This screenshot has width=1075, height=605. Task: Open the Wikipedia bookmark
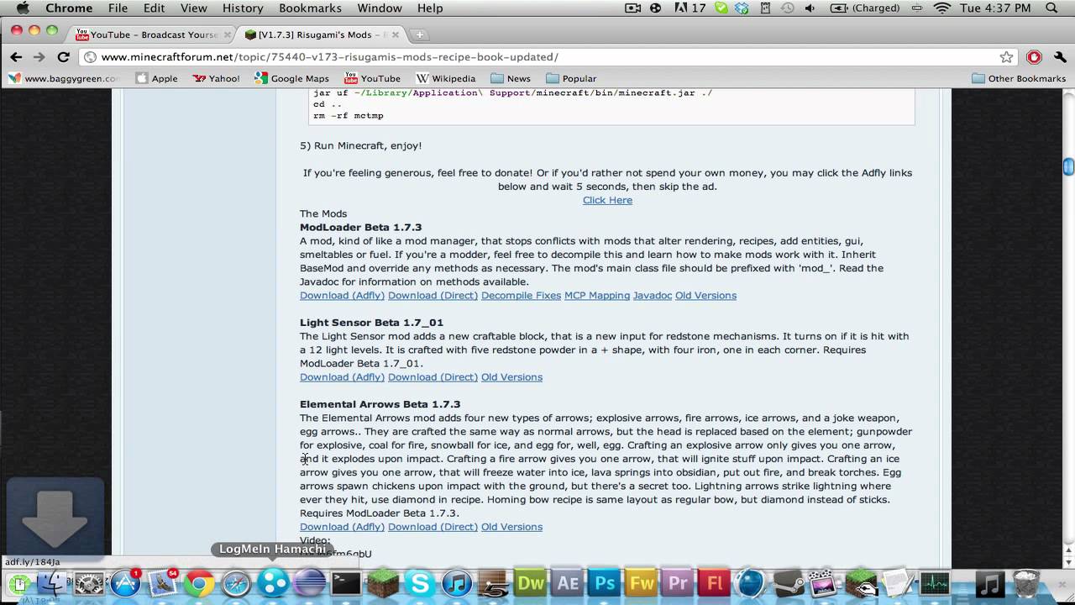click(446, 78)
